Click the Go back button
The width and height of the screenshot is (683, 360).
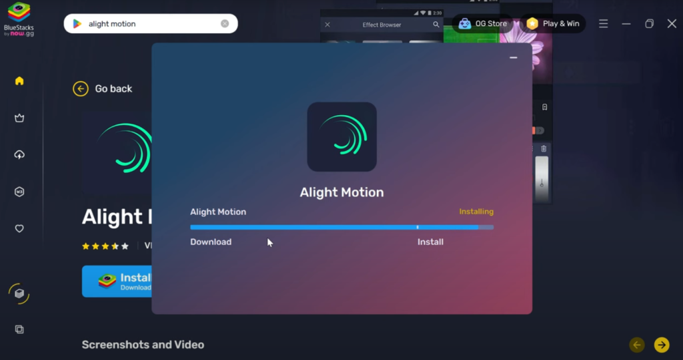coord(103,89)
